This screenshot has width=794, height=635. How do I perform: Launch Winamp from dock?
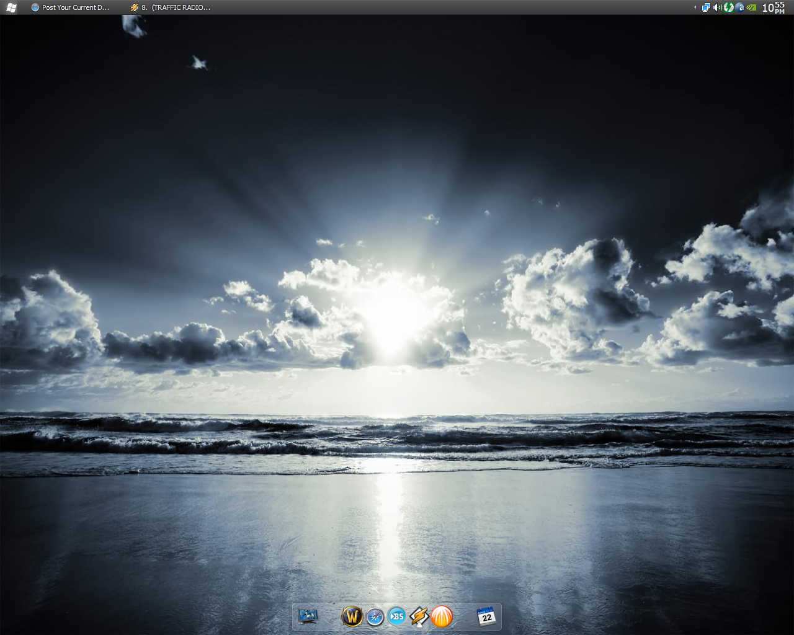[419, 616]
